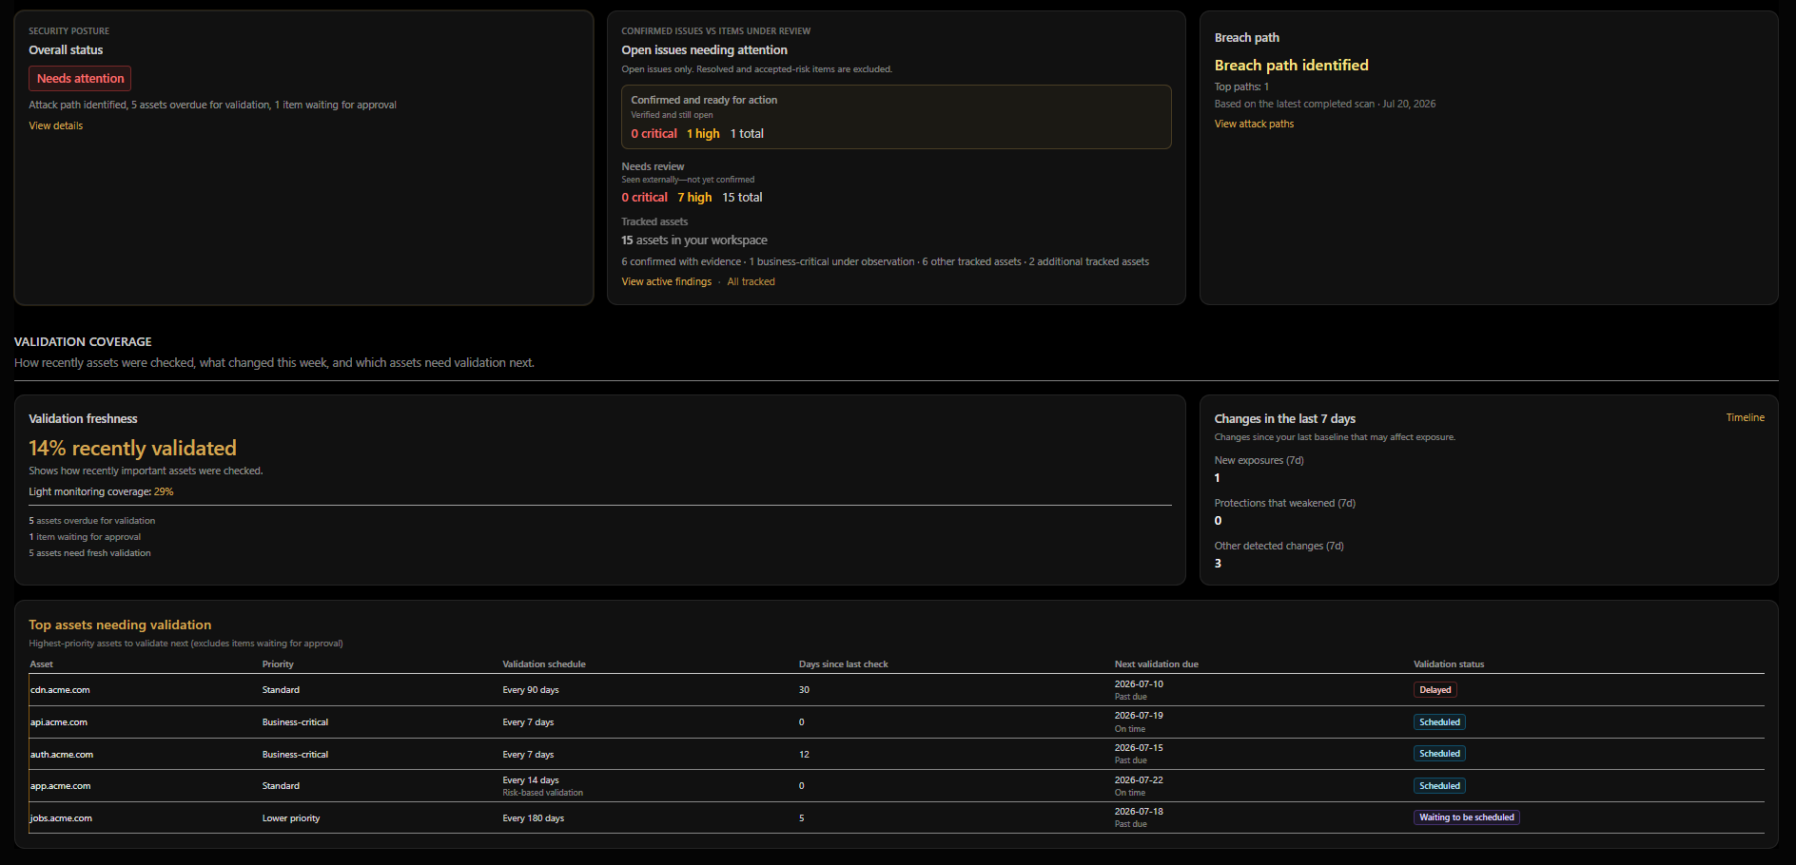
Task: Click the 2026-07-15 due date
Action: point(1139,748)
